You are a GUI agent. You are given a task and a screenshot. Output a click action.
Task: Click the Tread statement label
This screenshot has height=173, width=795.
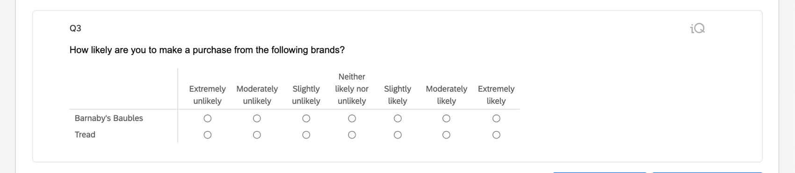pyautogui.click(x=85, y=135)
